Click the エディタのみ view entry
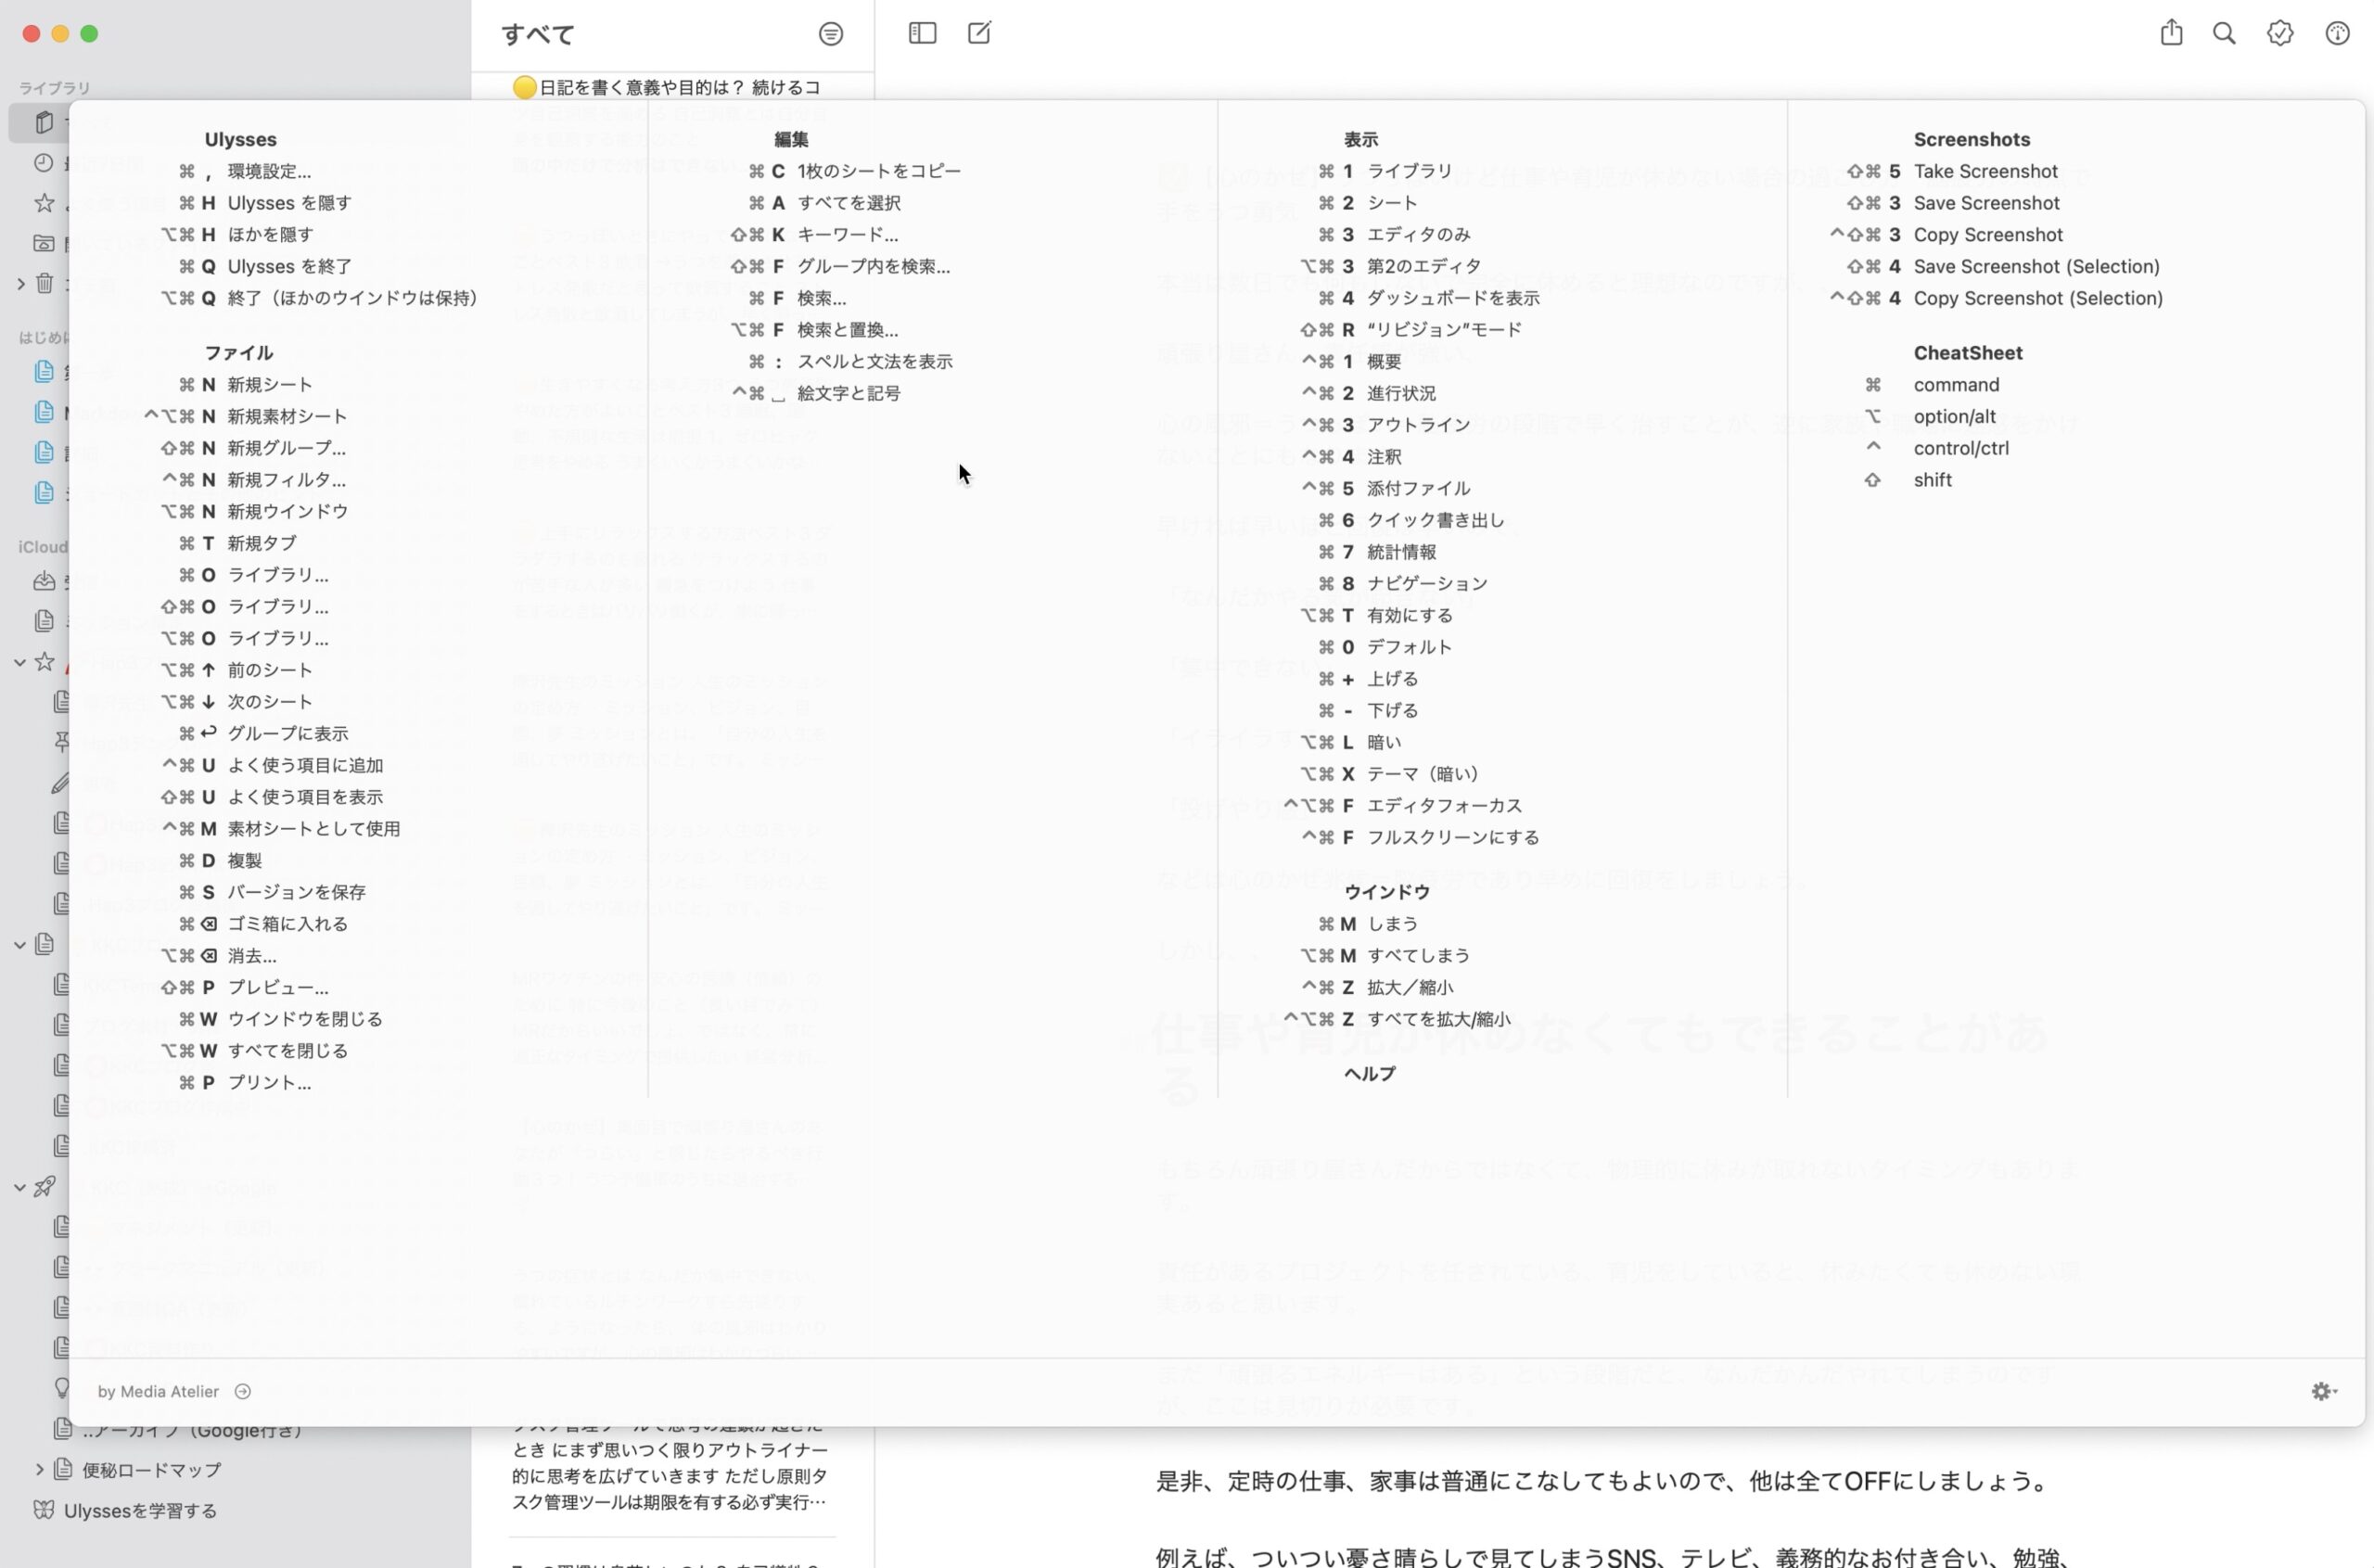Viewport: 2374px width, 1568px height. click(1418, 235)
